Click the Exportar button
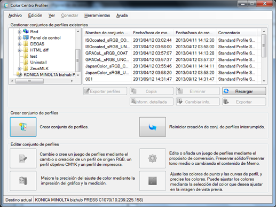 [244, 102]
